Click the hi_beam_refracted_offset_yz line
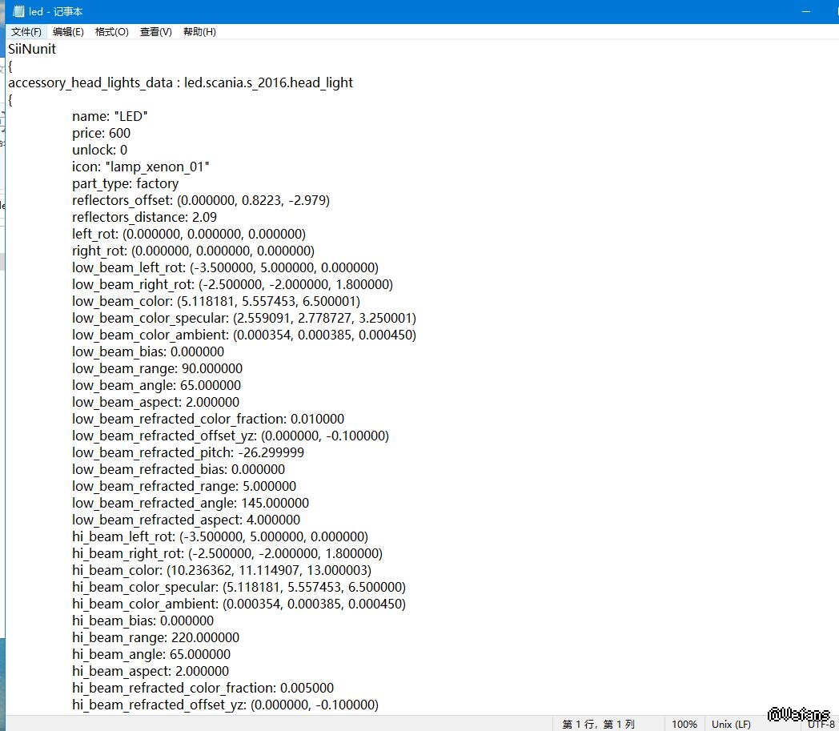Viewport: 839px width, 731px height. (225, 705)
